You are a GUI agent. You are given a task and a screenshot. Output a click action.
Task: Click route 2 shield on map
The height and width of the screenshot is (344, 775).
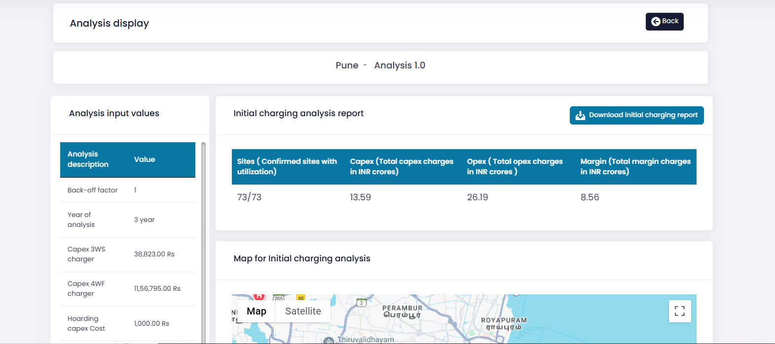click(362, 303)
